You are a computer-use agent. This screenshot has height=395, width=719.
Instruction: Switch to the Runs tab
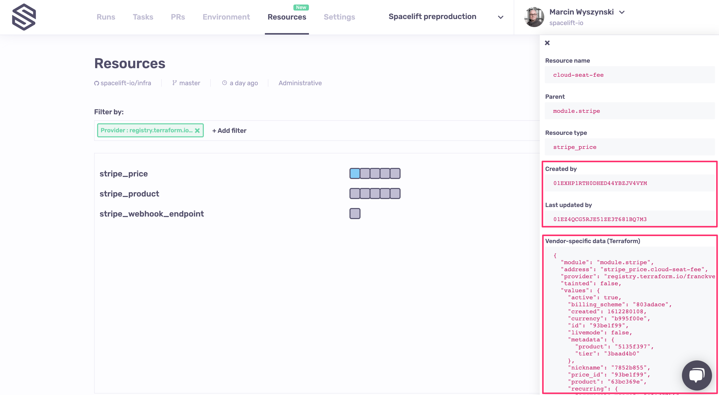pos(106,17)
